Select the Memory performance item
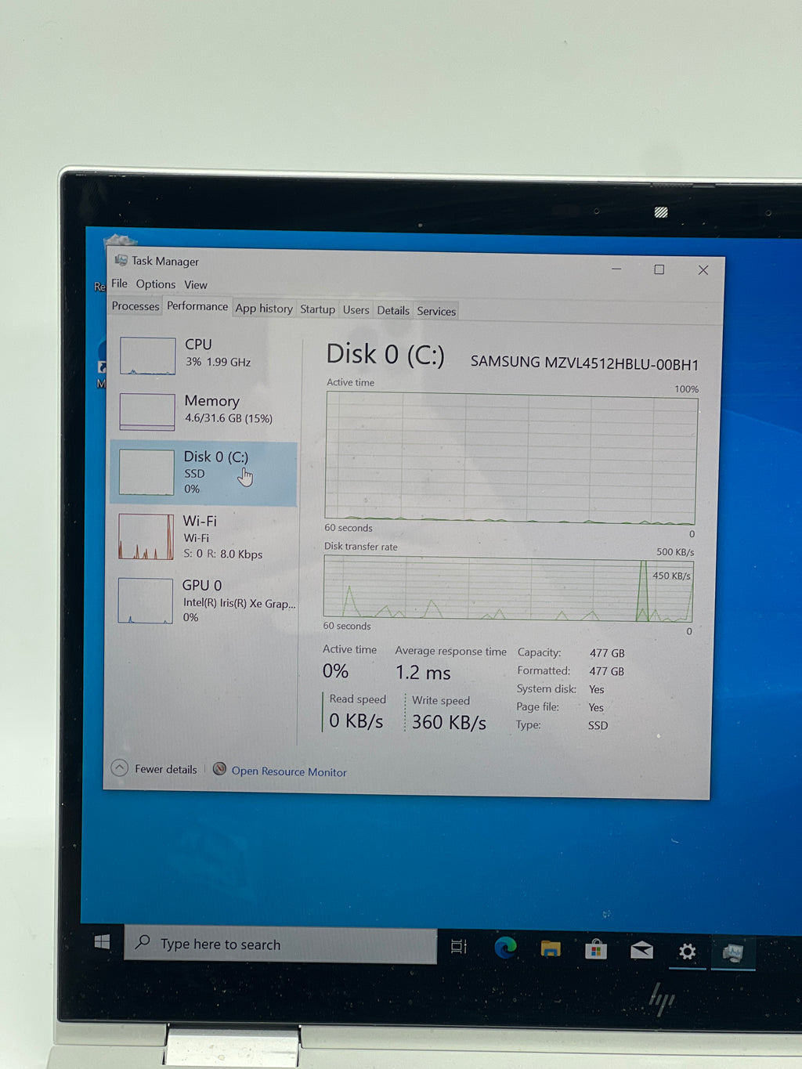Image resolution: width=802 pixels, height=1069 pixels. pyautogui.click(x=205, y=410)
